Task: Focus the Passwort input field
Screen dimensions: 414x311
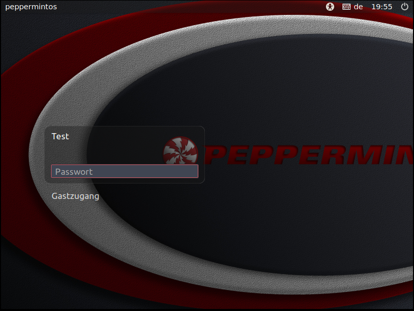Action: click(125, 171)
